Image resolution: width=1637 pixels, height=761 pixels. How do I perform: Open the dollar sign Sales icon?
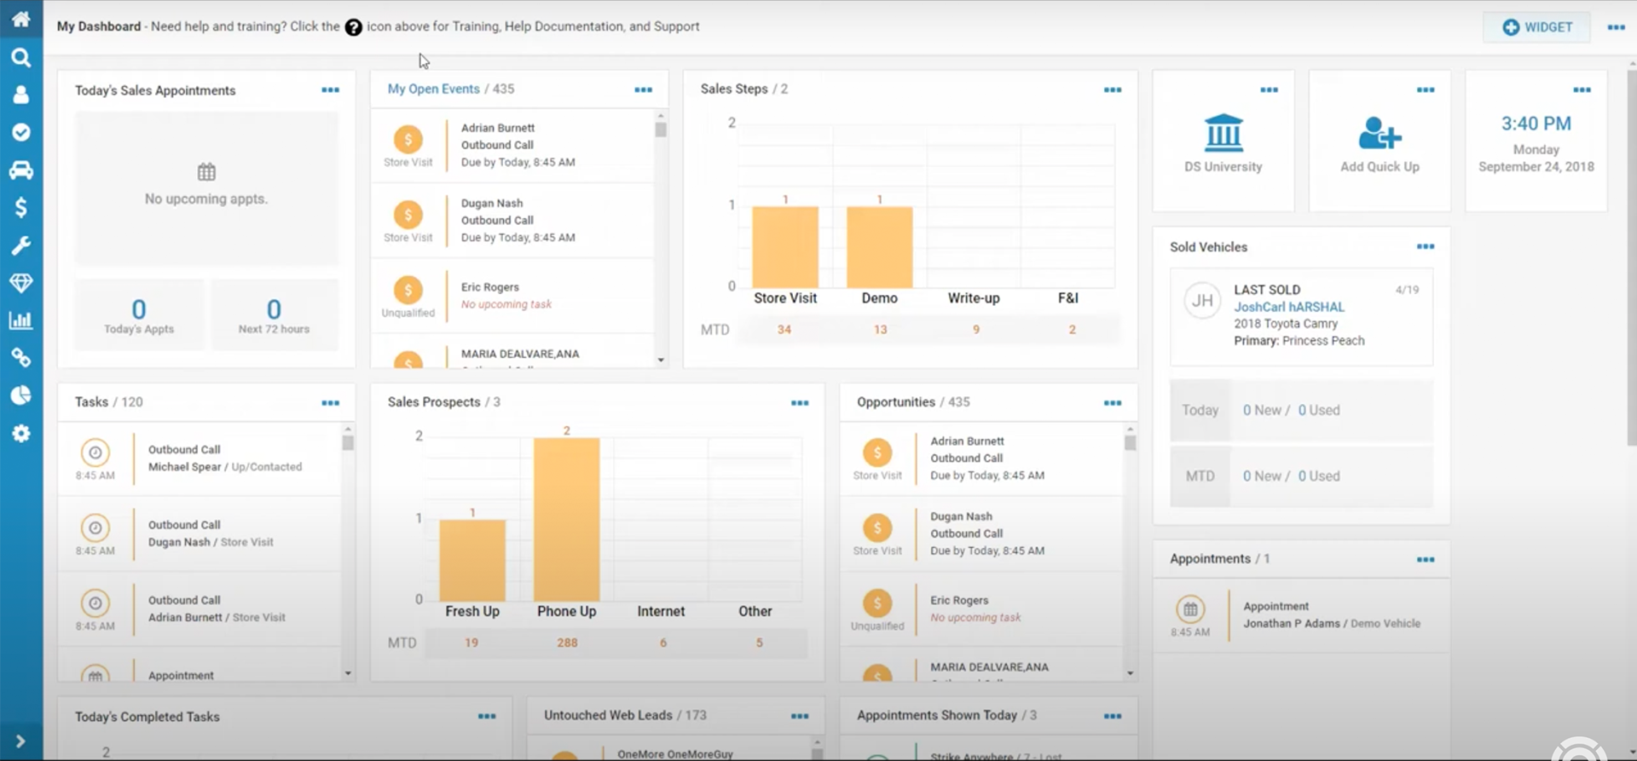click(20, 207)
